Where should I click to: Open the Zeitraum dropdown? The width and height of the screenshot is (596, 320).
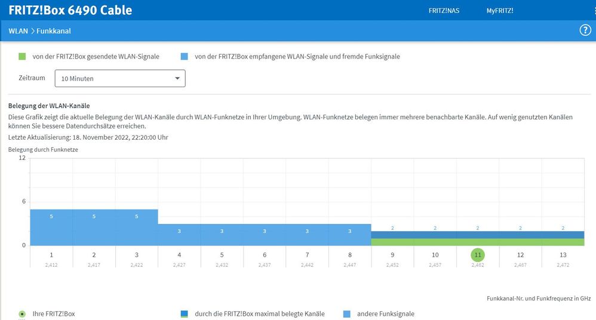(x=119, y=78)
